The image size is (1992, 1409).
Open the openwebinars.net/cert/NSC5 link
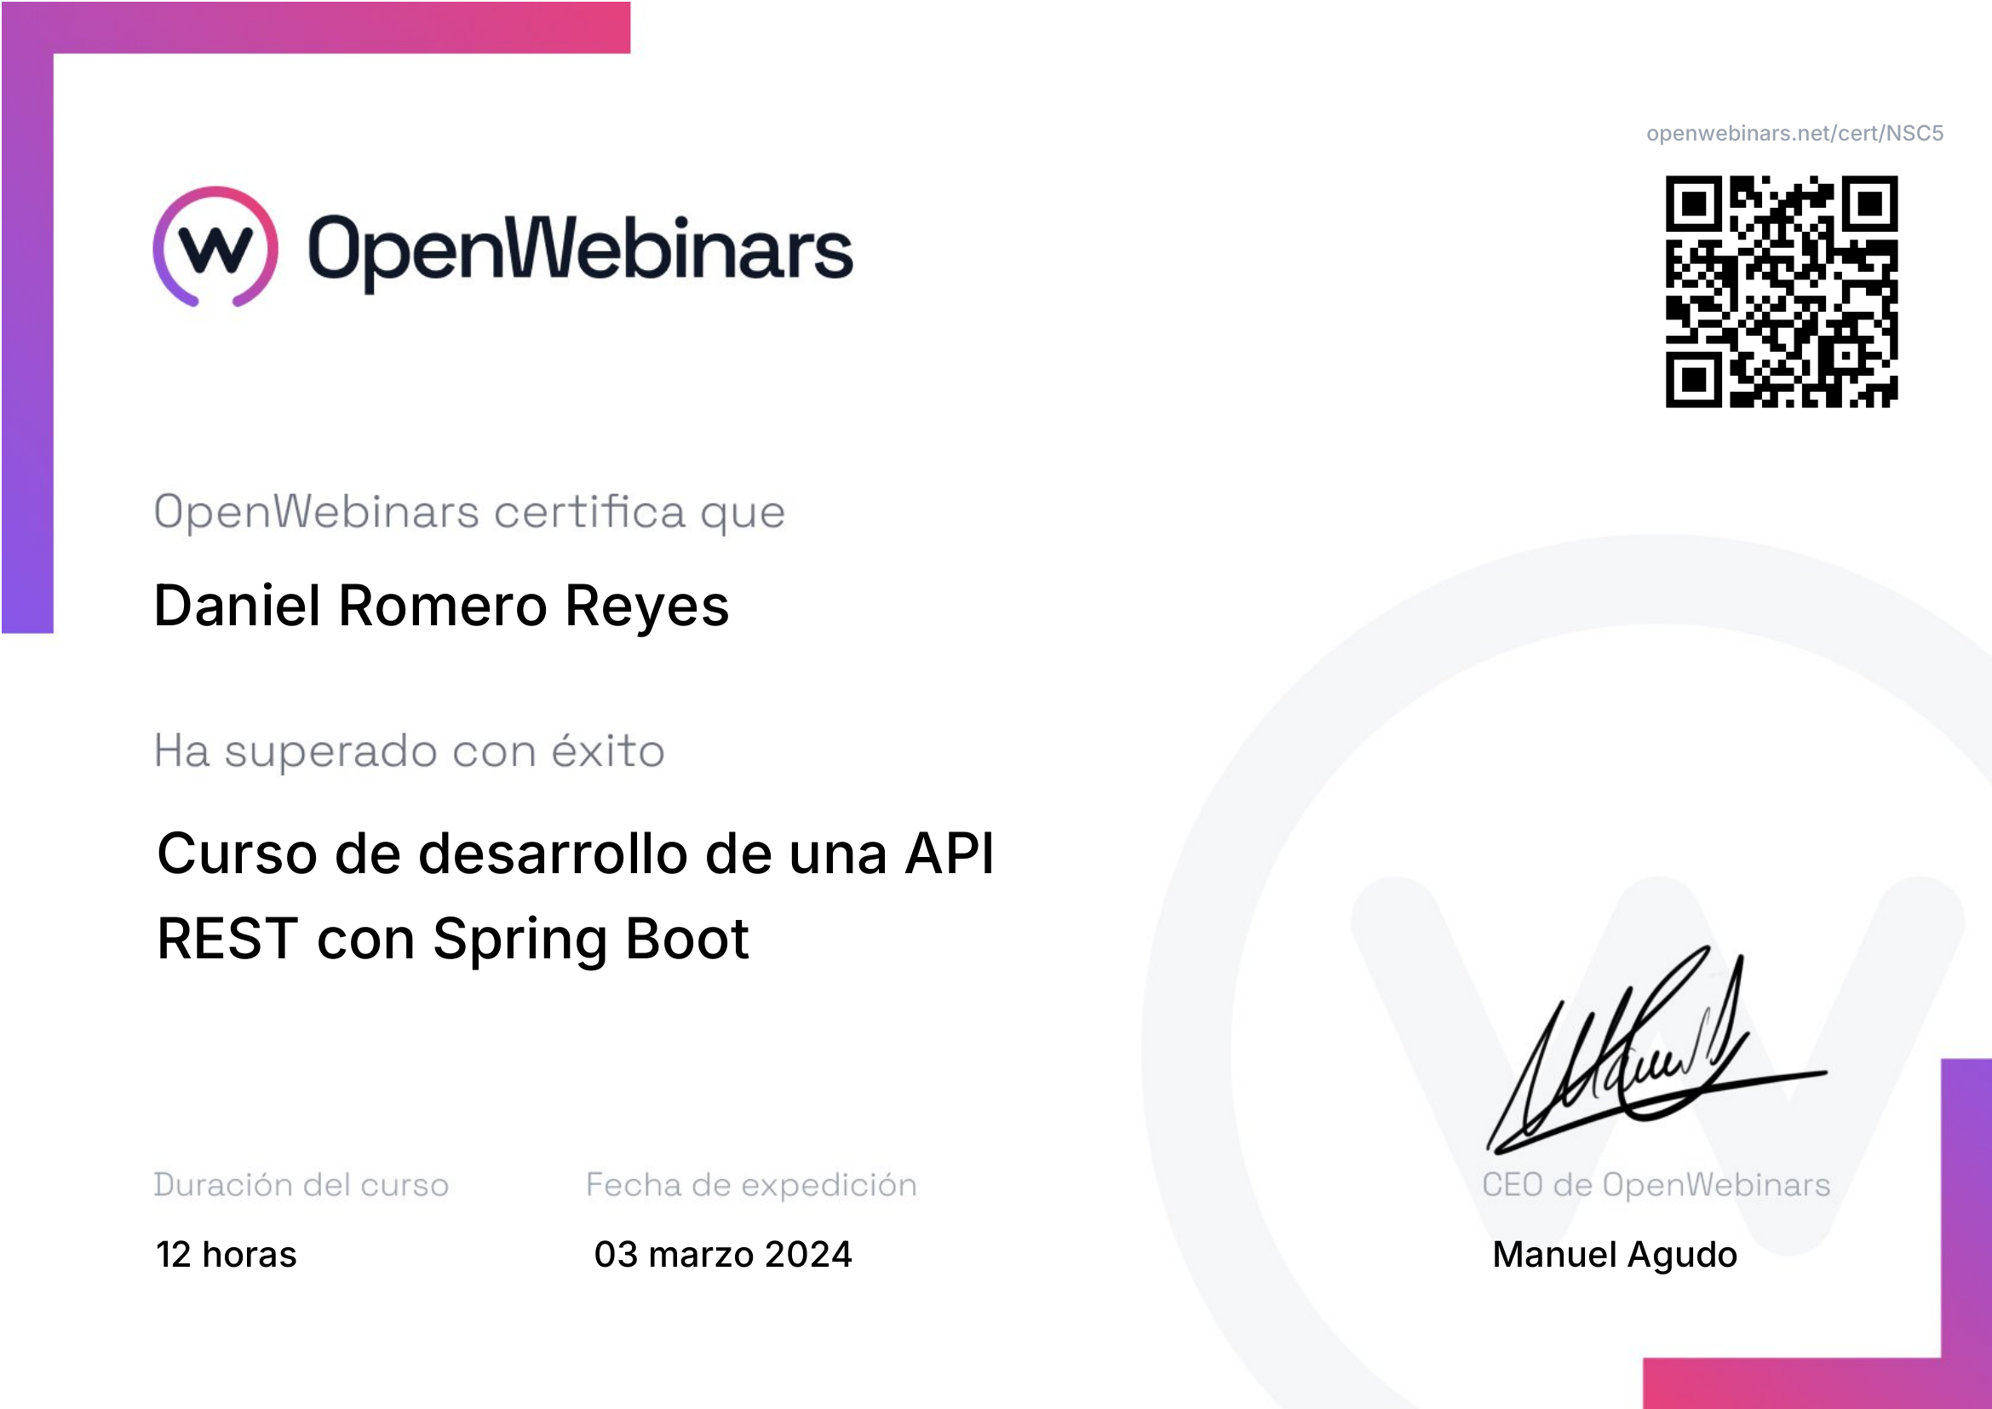coord(1794,134)
